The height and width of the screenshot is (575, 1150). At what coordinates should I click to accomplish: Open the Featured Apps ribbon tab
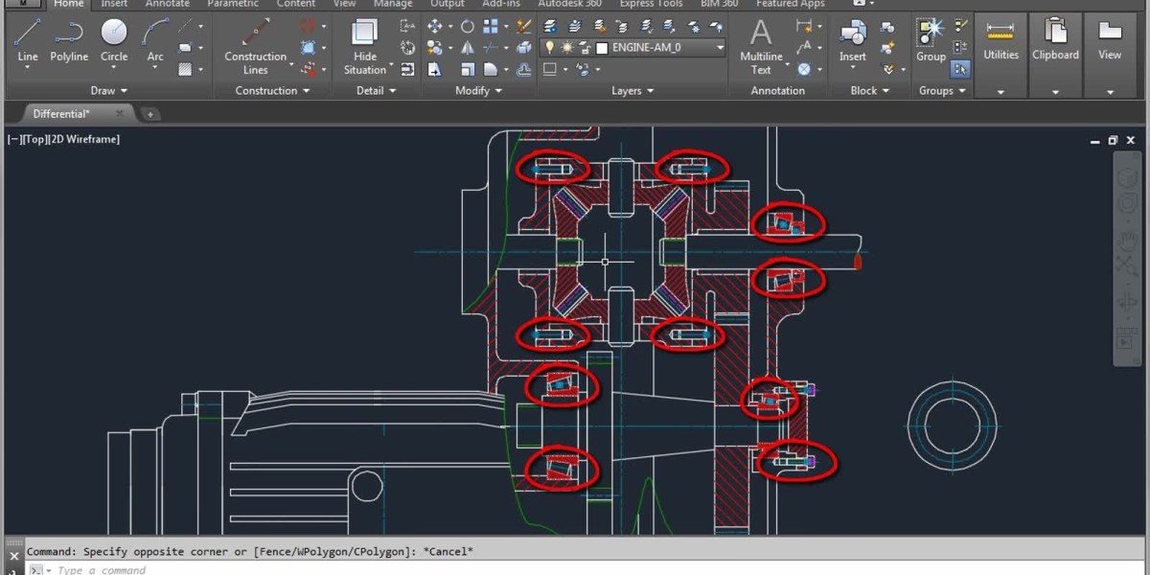pos(791,4)
